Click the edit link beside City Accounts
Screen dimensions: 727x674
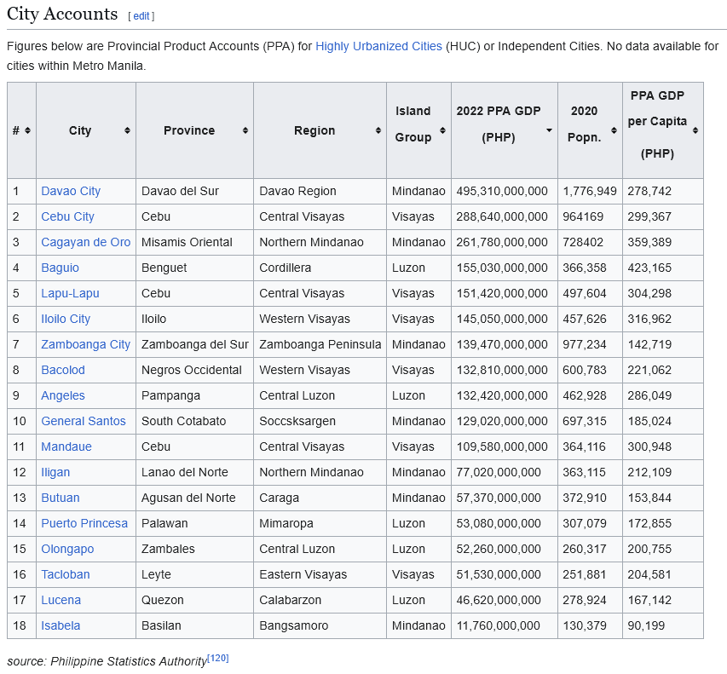(x=141, y=16)
